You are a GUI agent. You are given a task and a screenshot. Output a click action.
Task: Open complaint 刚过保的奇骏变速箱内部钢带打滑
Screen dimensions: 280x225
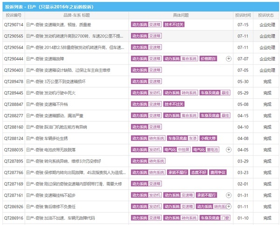pyautogui.click(x=74, y=184)
